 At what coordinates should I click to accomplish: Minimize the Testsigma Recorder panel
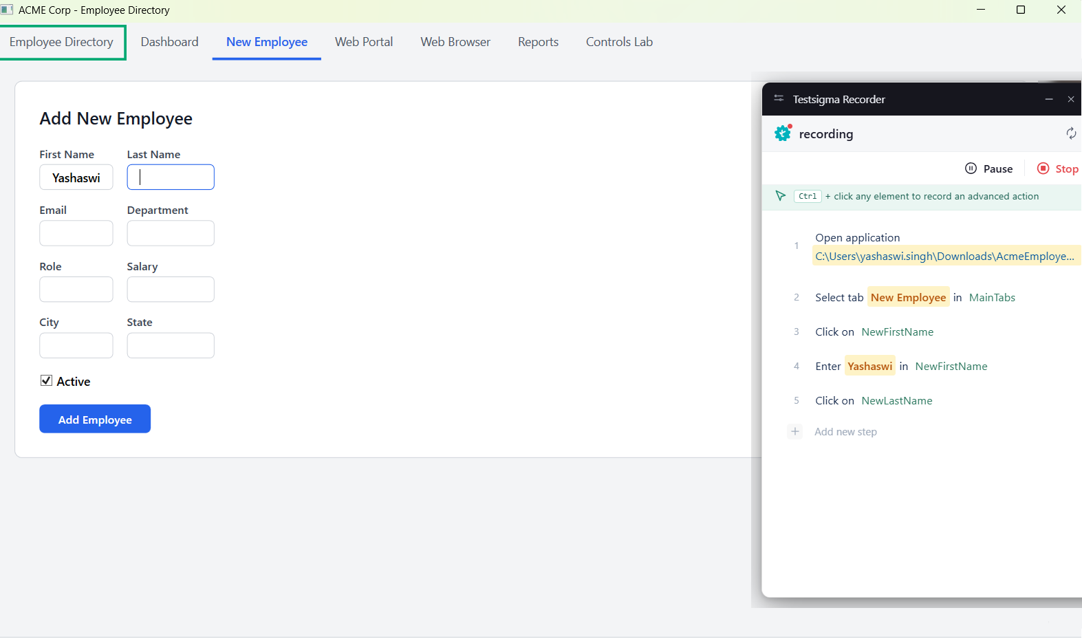pos(1049,99)
